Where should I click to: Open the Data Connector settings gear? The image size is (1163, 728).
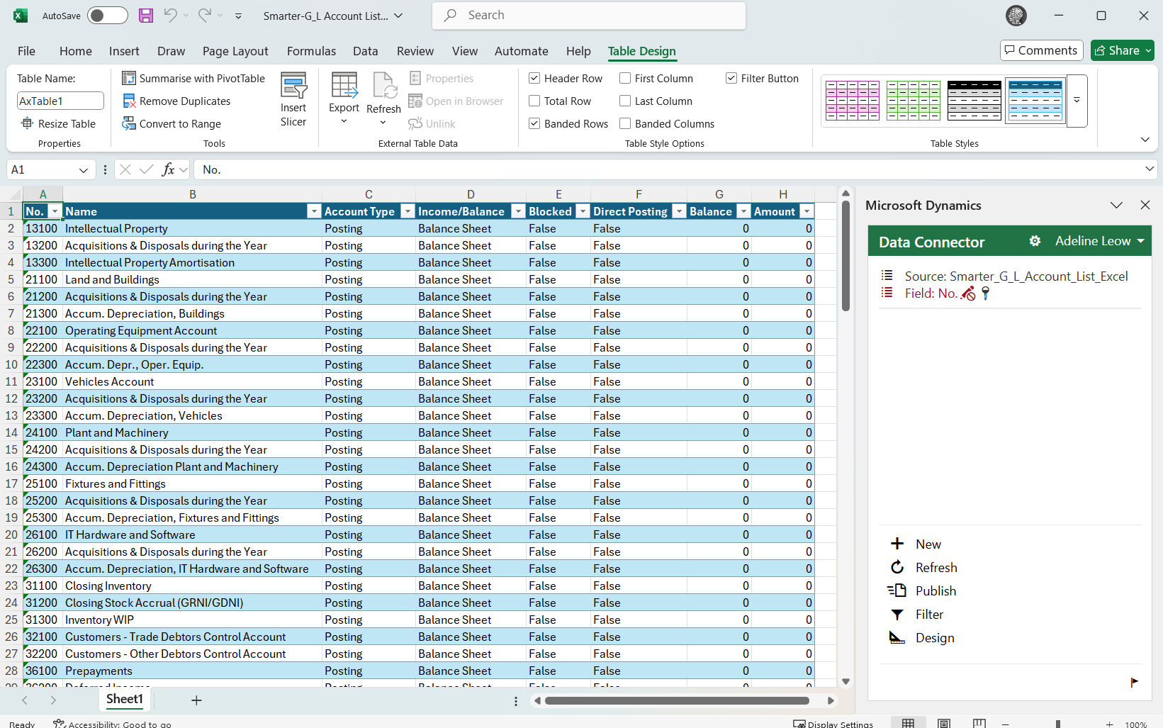(1035, 242)
